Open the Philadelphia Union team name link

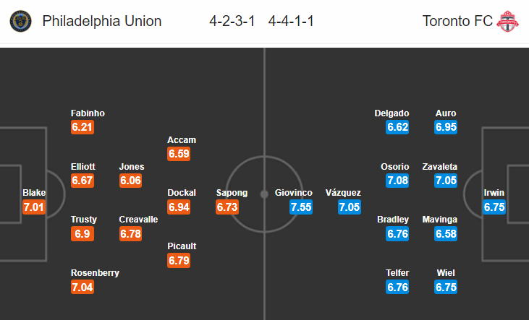pyautogui.click(x=102, y=21)
